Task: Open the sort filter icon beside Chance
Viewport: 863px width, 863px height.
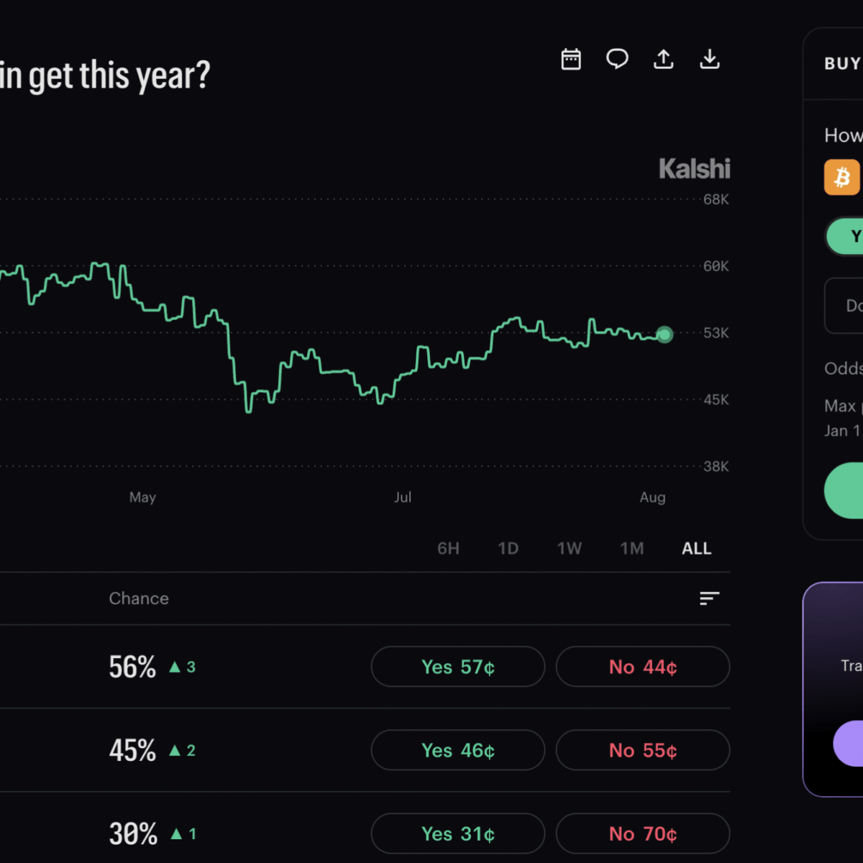Action: pos(709,598)
